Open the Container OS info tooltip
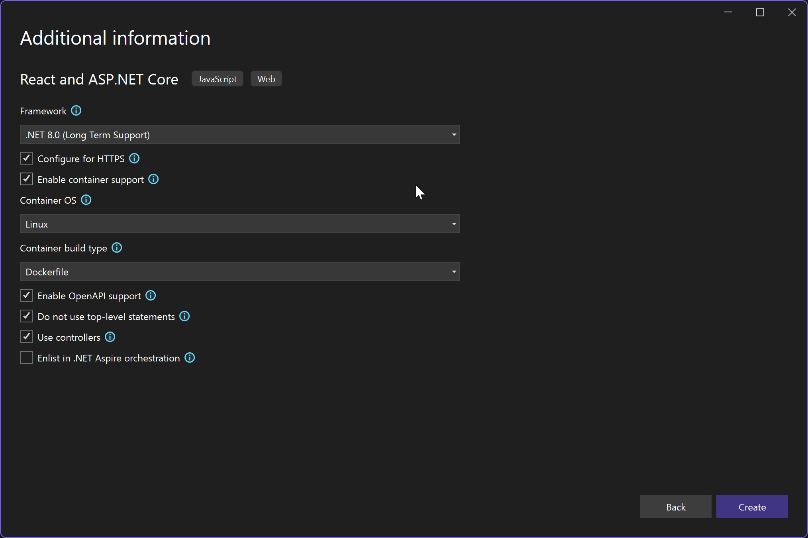The height and width of the screenshot is (538, 808). coord(86,200)
